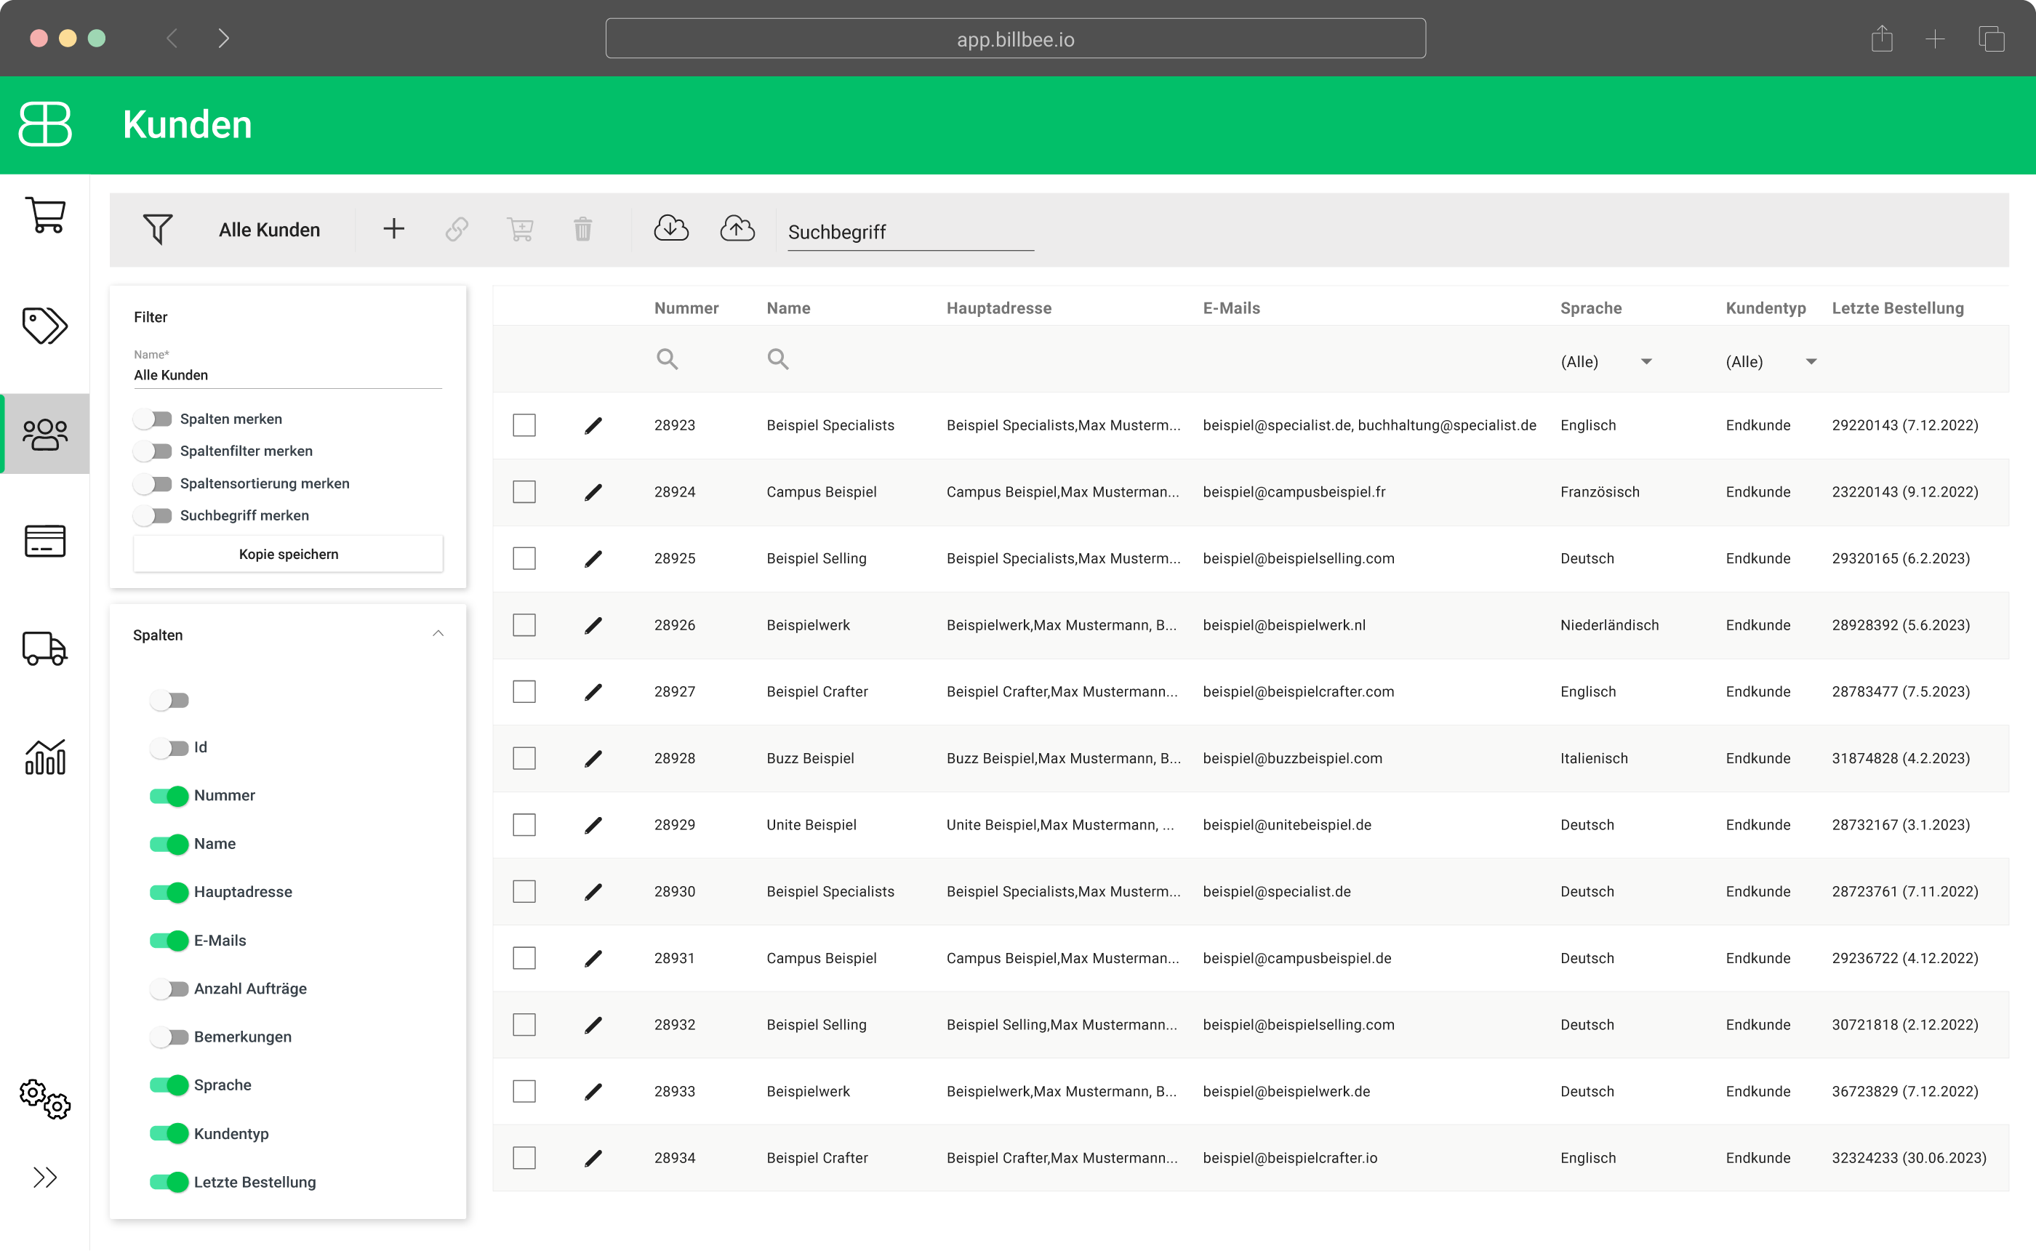Toggle the Id column on

[169, 748]
